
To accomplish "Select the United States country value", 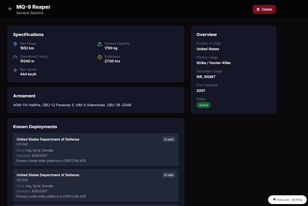I will (x=208, y=49).
